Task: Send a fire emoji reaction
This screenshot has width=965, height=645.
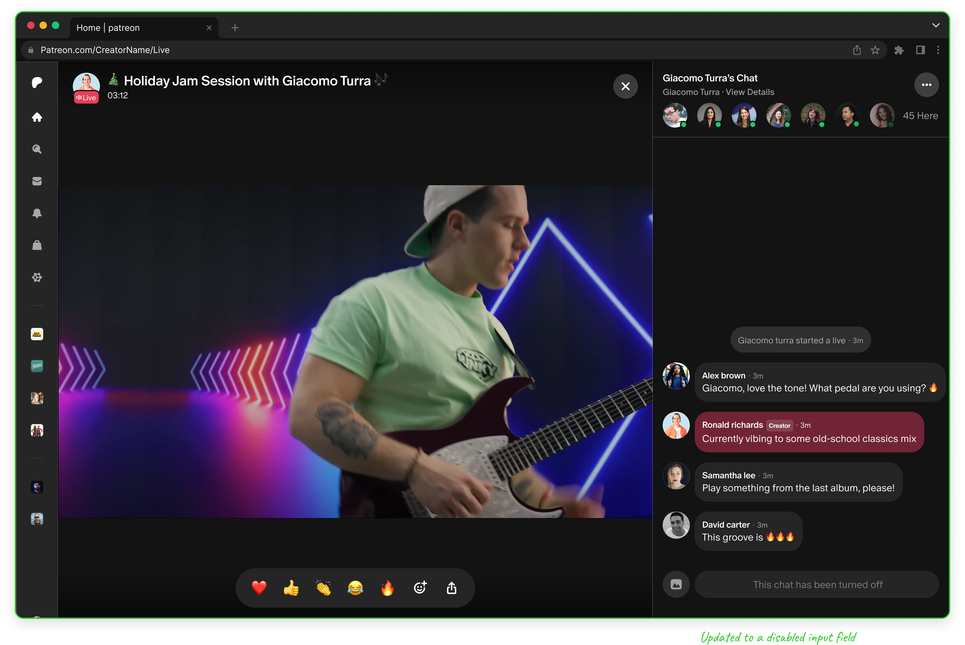Action: [x=387, y=588]
